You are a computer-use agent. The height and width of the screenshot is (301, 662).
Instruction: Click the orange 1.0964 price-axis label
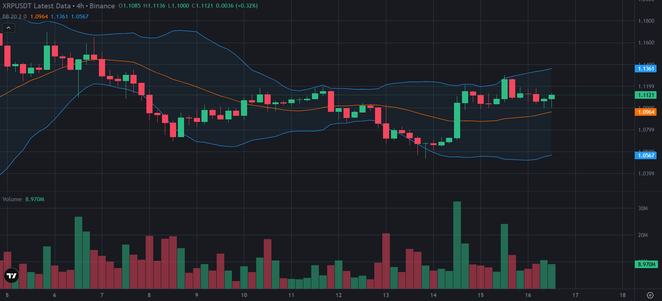[646, 112]
